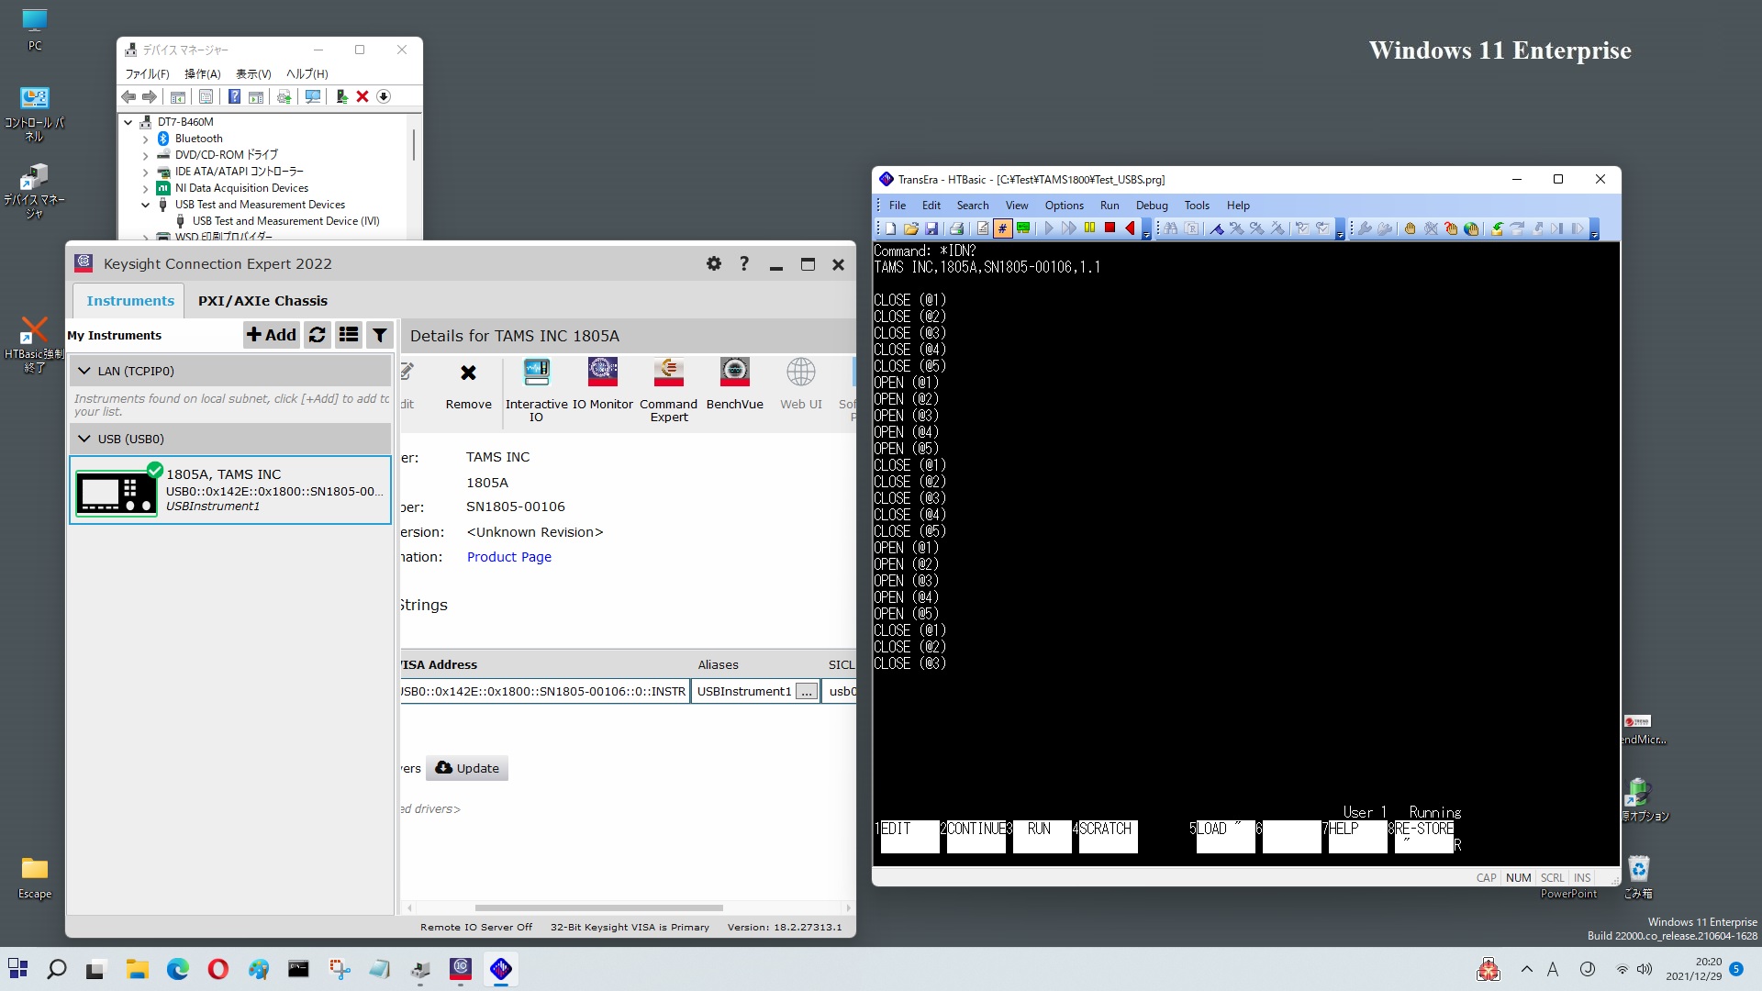Open Windows Start button on taskbar
The image size is (1762, 991).
coord(17,969)
